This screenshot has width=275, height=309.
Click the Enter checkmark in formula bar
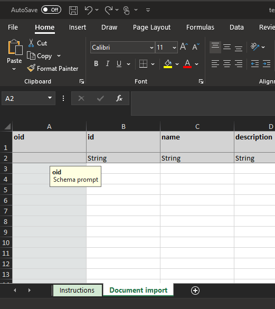tap(100, 98)
